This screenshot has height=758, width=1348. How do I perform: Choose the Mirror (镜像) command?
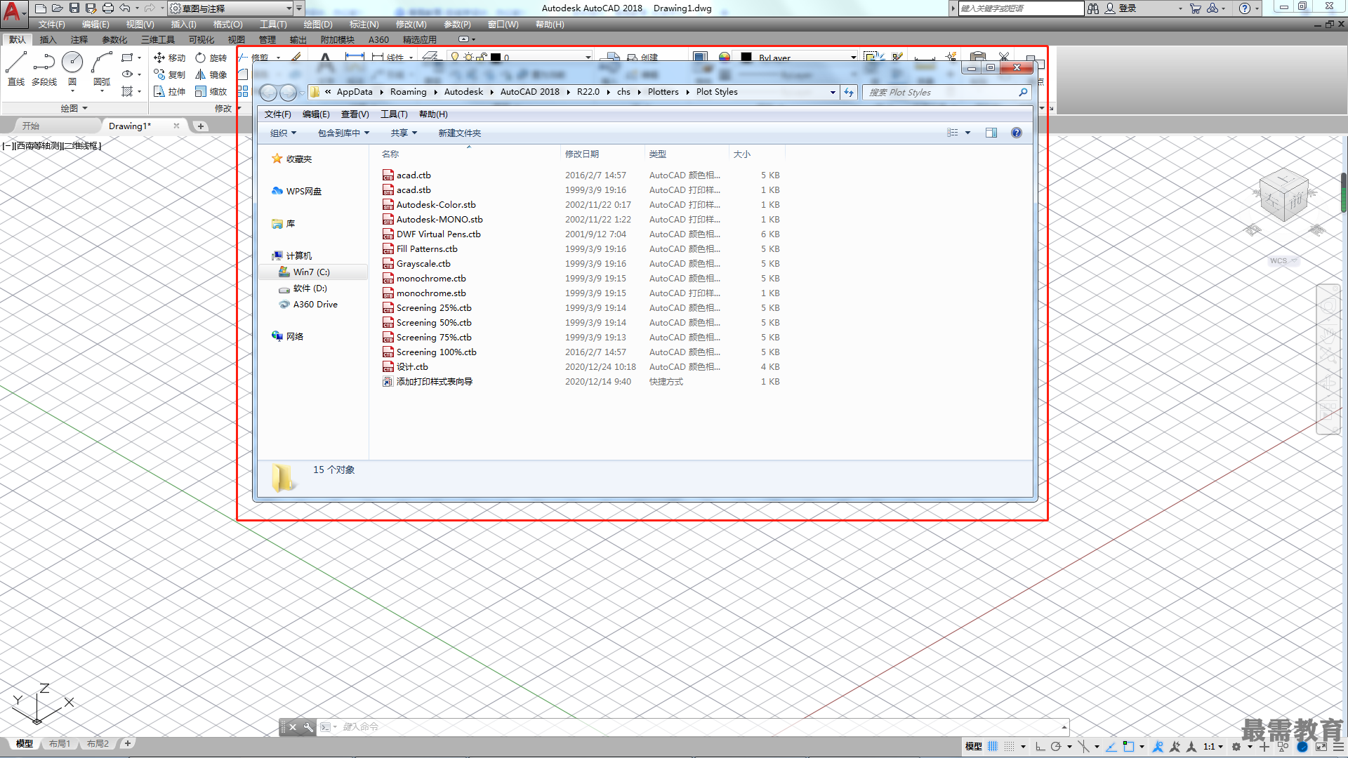click(x=211, y=74)
